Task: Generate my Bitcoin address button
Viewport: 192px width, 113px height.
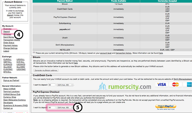Action: pos(46,70)
